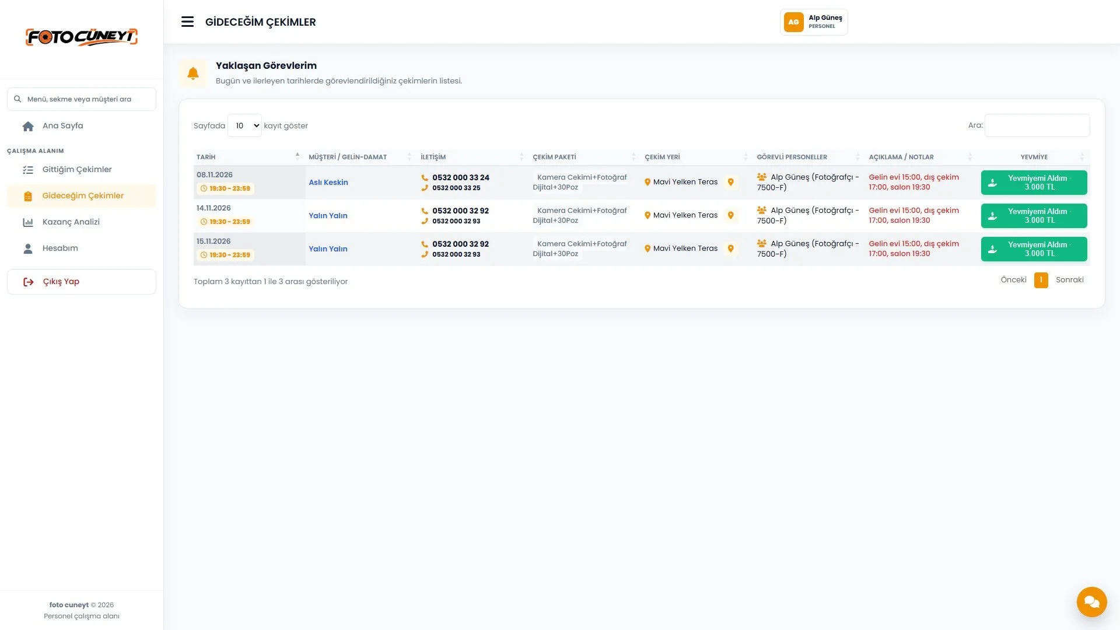Click Yevmiyemi Aldım button for 08.11.2026
The height and width of the screenshot is (630, 1120).
pos(1034,183)
